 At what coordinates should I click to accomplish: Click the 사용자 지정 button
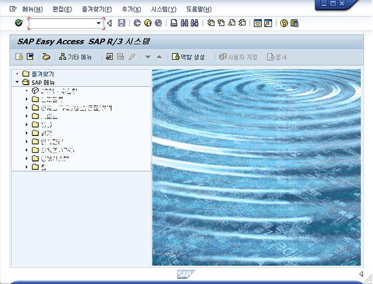pos(238,57)
